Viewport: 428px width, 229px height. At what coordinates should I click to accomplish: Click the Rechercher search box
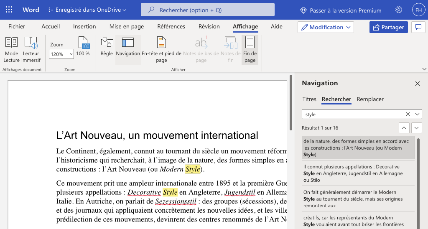point(208,10)
